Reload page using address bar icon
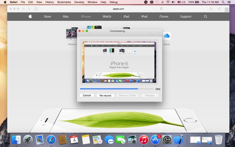 tap(162, 9)
